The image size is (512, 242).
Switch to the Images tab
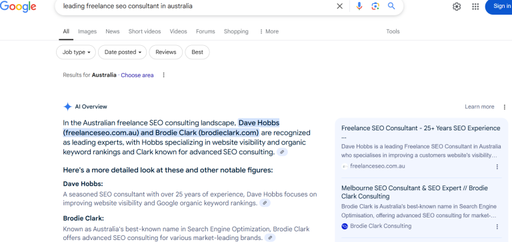click(x=87, y=32)
